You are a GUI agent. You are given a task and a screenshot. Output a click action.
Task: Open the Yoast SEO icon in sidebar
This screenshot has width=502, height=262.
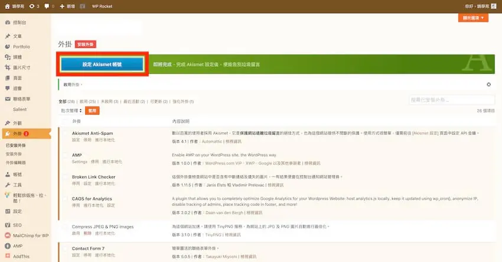click(8, 225)
